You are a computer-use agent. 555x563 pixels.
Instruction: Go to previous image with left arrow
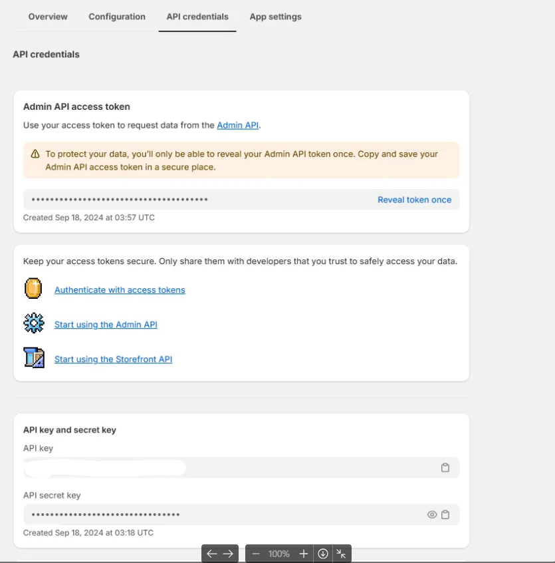tap(212, 554)
